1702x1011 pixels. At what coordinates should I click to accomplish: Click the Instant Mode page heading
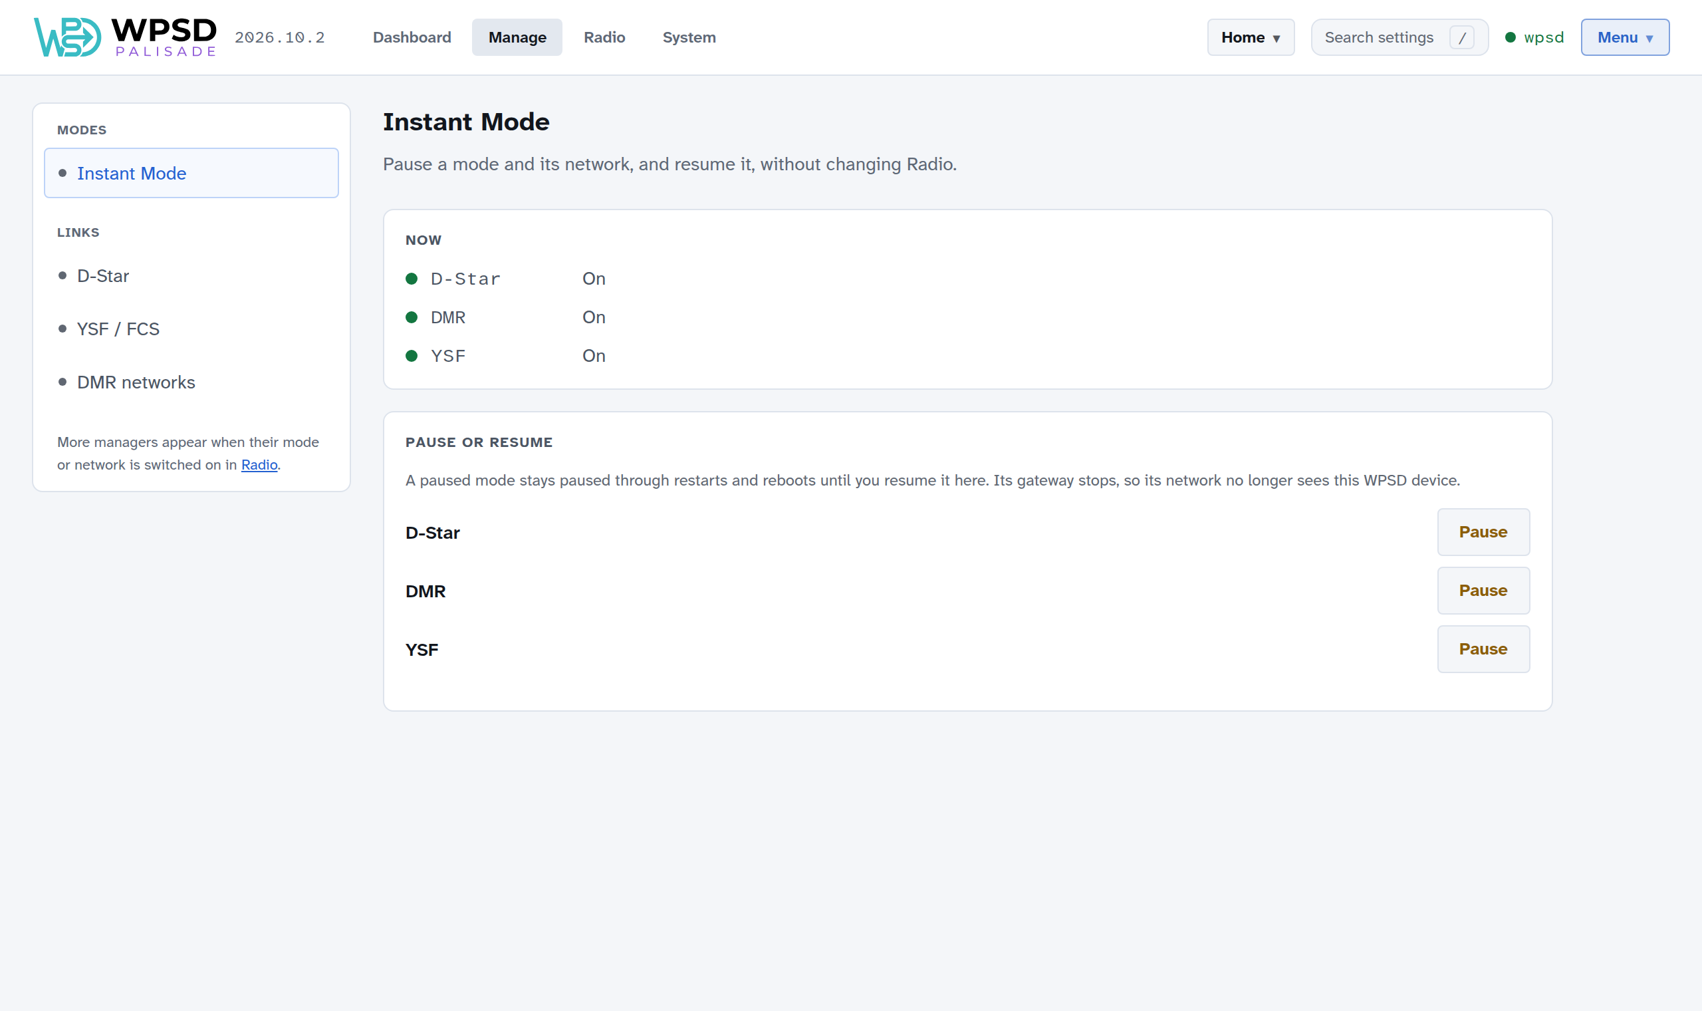[x=466, y=122]
